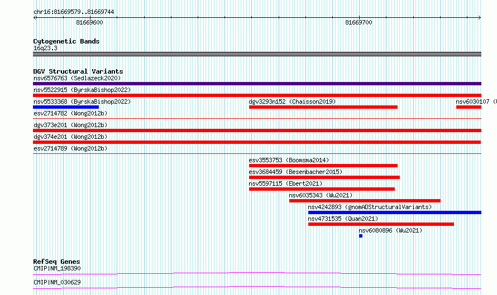Image resolution: width=497 pixels, height=295 pixels.
Task: Click the red dgv374e201 variant bar
Action: click(x=257, y=142)
